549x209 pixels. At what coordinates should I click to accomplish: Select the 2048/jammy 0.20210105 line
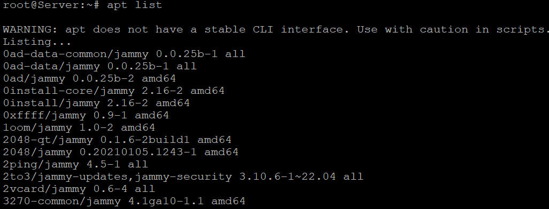tap(120, 152)
